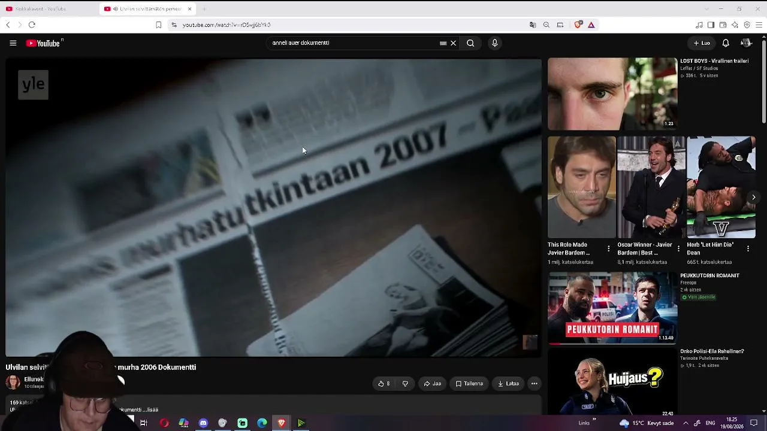The image size is (767, 431).
Task: Open Microsoft Edge from the taskbar
Action: (262, 423)
